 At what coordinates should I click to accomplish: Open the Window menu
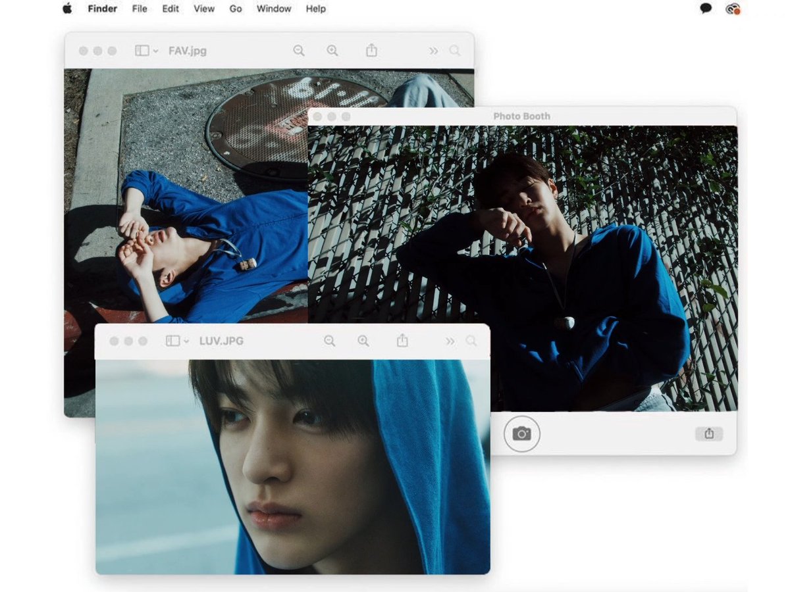point(274,9)
